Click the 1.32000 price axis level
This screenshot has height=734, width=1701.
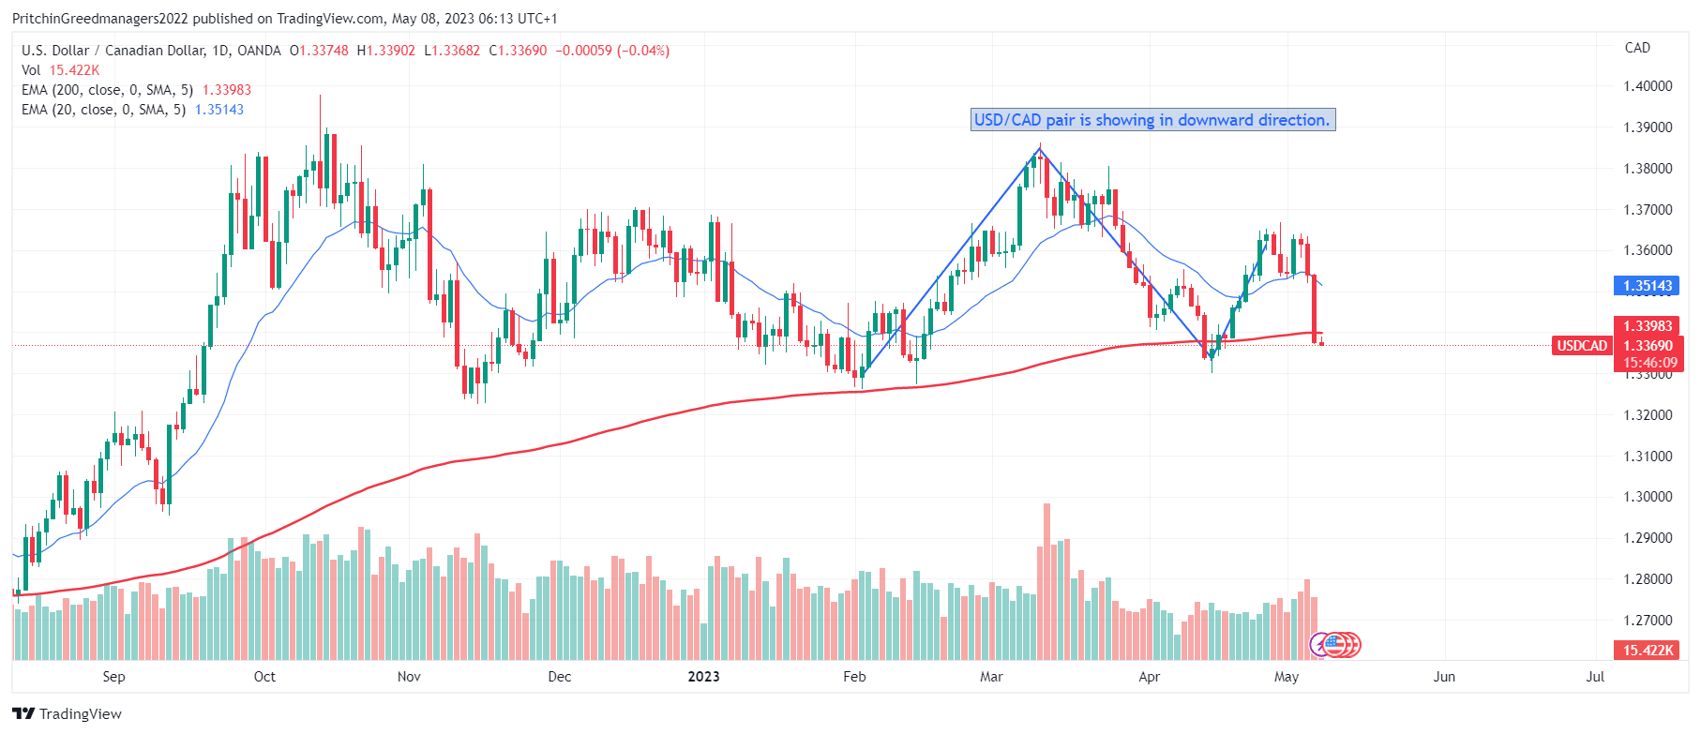tap(1648, 415)
